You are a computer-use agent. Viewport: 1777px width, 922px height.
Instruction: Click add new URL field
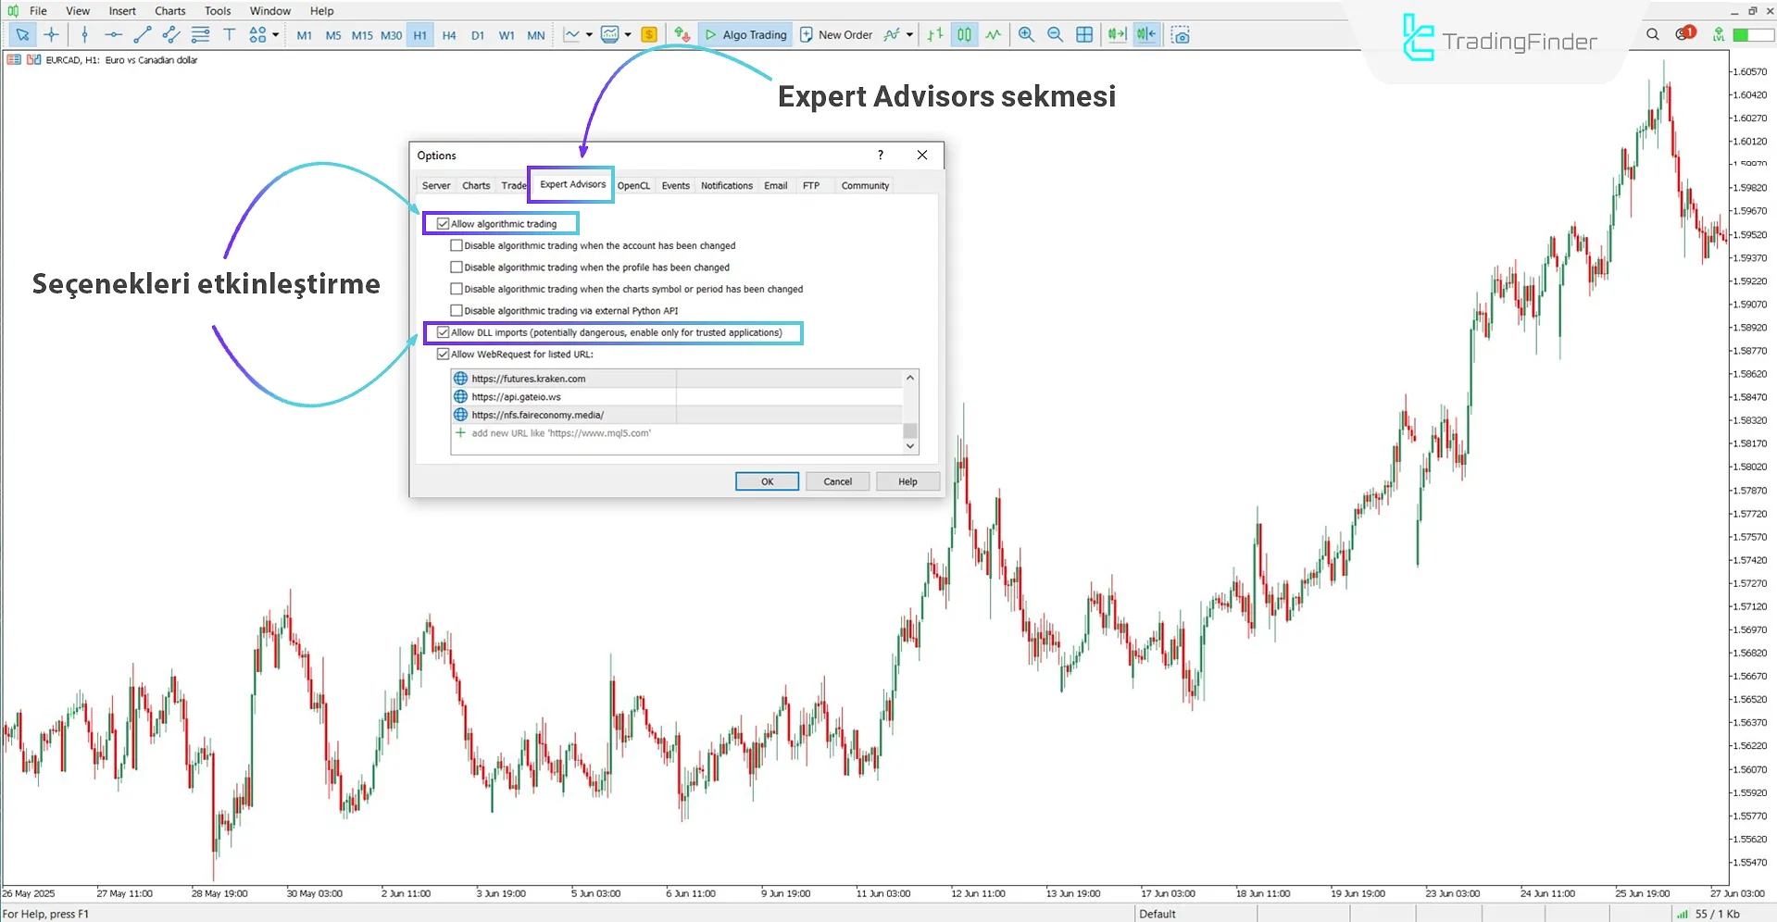tap(560, 432)
